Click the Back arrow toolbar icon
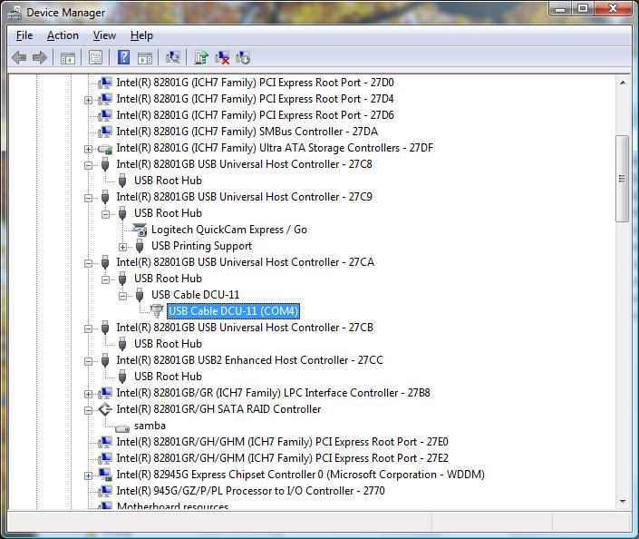The width and height of the screenshot is (639, 539). point(19,57)
